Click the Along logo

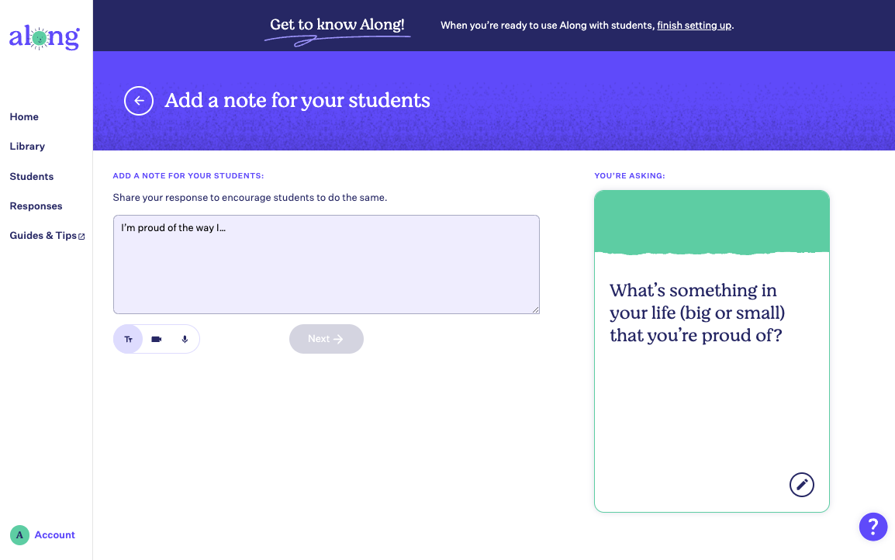[x=44, y=38]
